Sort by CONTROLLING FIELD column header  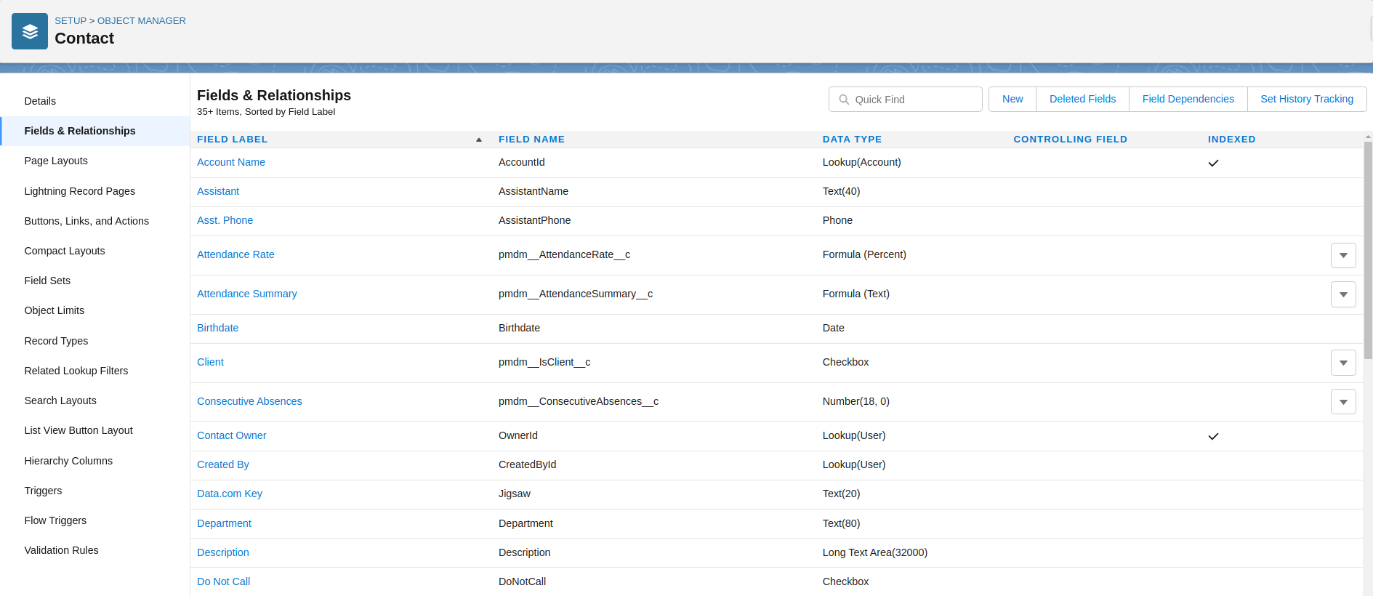1071,140
